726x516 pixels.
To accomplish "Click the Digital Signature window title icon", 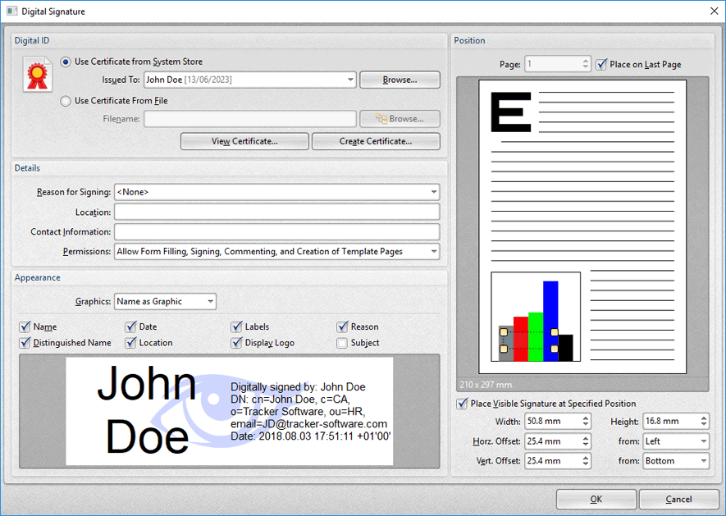I will pos(12,11).
